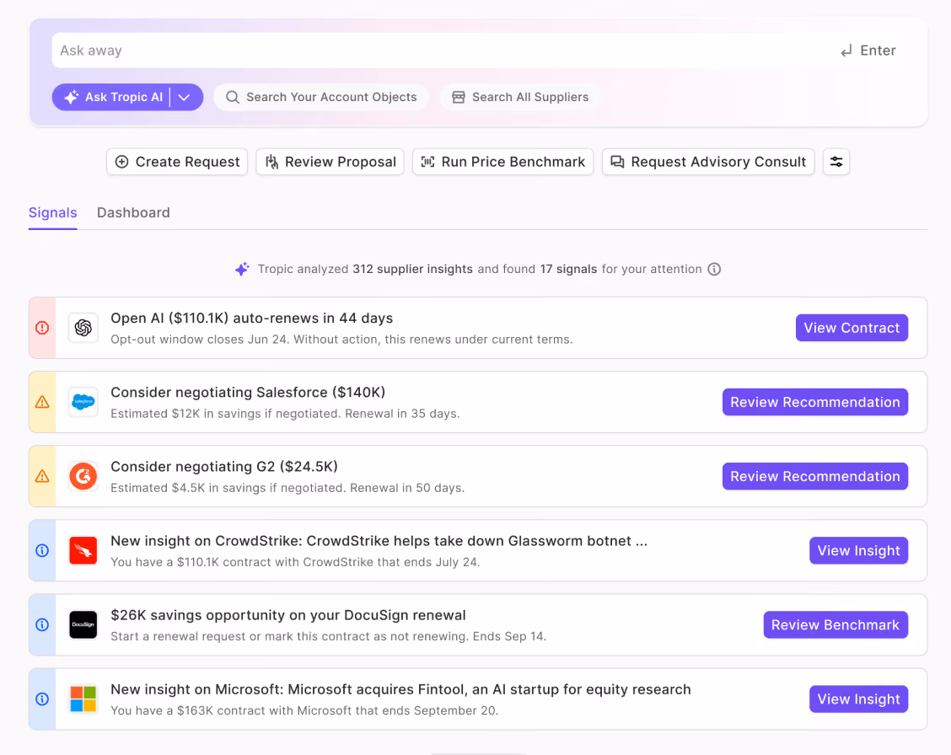Click the return arrow icon beside Enter

[846, 51]
